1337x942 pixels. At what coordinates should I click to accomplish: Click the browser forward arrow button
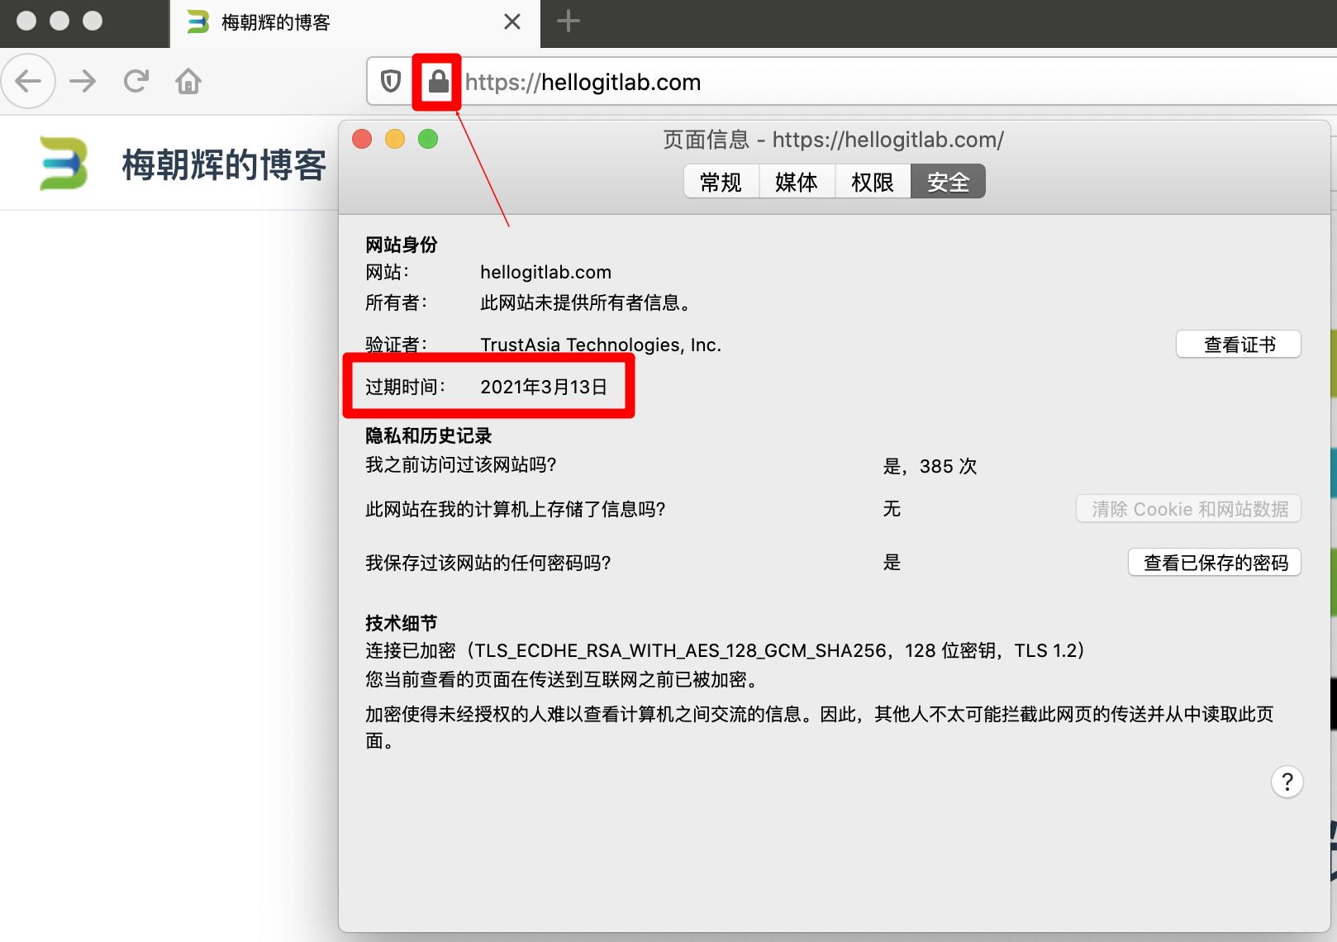[x=83, y=81]
